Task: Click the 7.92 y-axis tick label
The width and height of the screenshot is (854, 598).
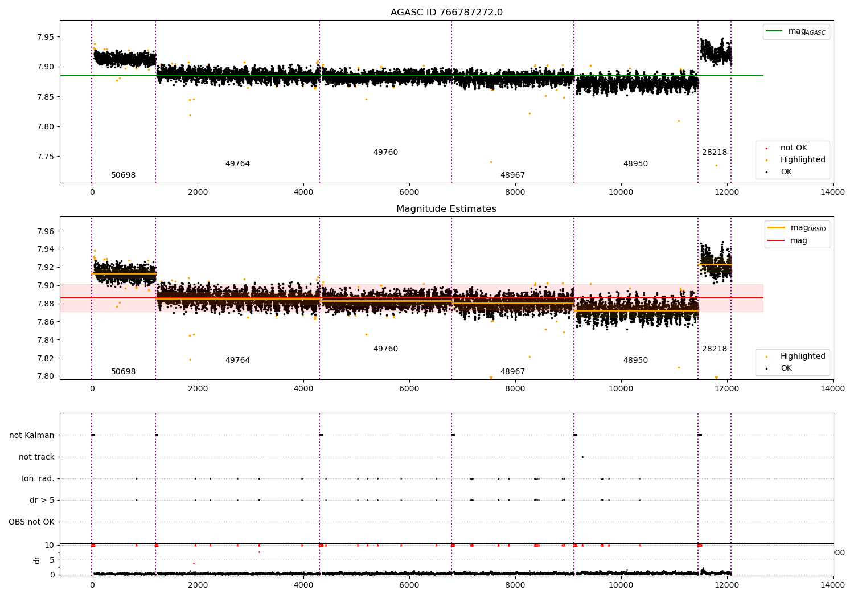Action: [x=46, y=268]
